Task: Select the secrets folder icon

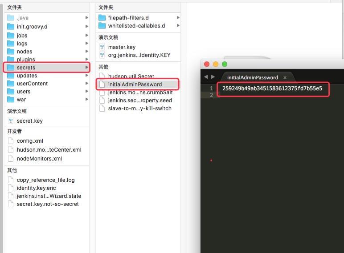Action: (11, 68)
